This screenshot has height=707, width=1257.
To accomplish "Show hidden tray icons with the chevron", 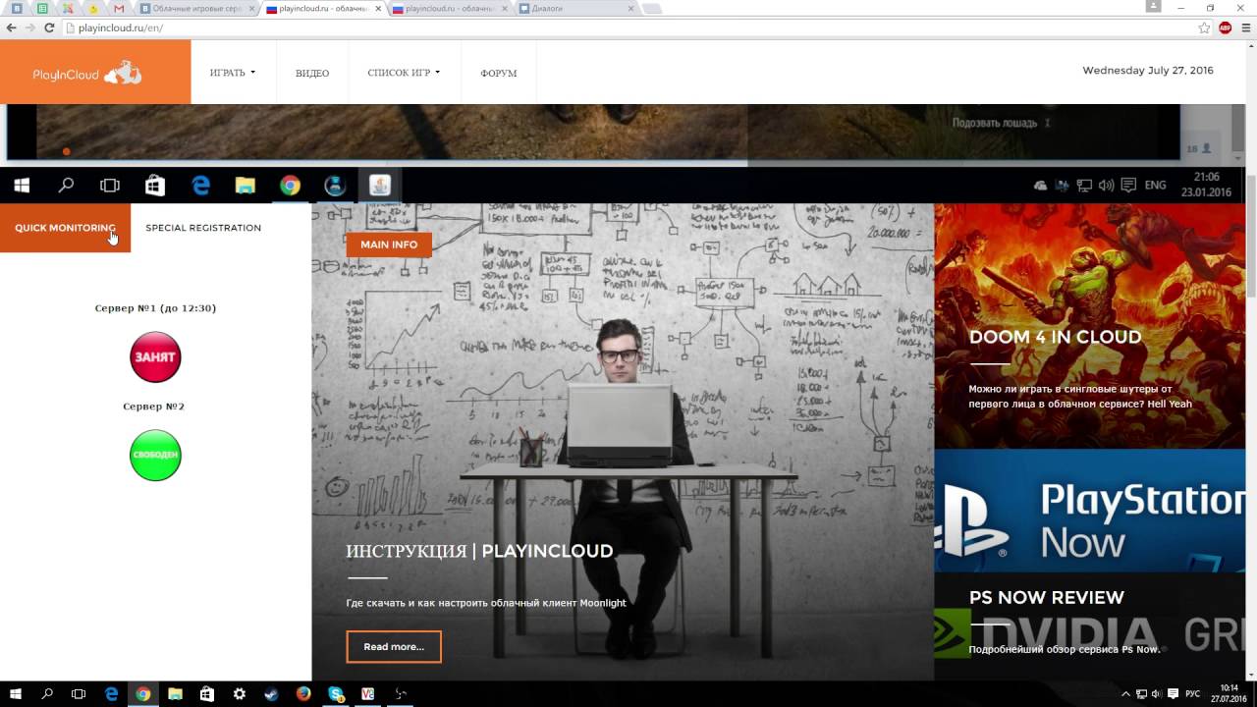I will tap(1125, 693).
